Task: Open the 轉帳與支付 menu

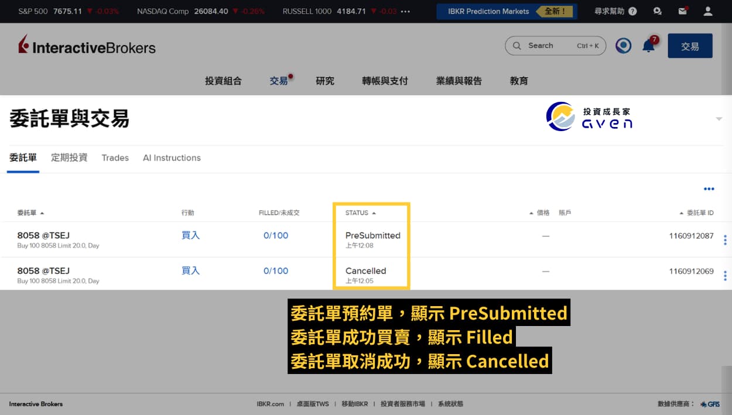Action: click(x=385, y=81)
